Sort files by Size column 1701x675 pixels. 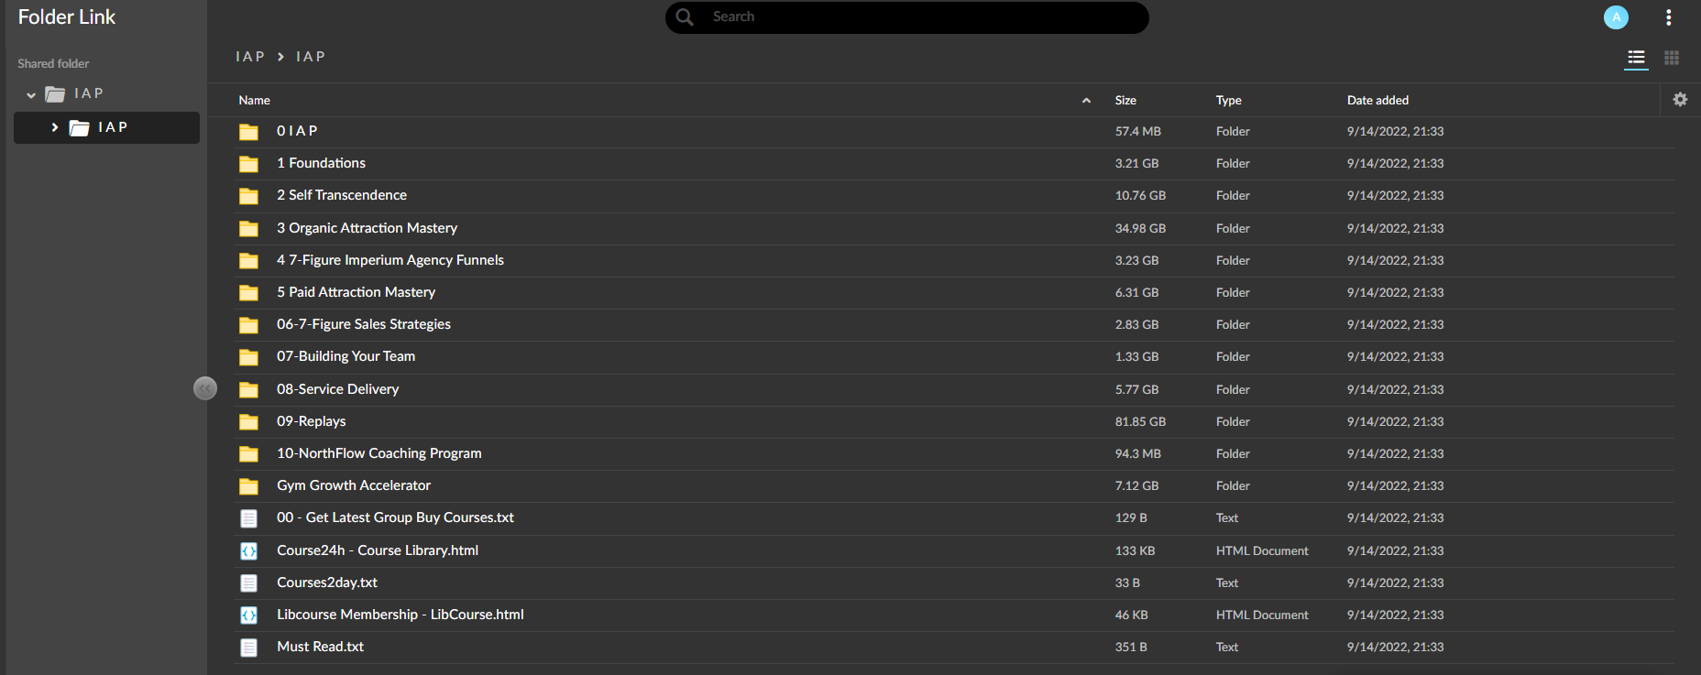(x=1125, y=101)
